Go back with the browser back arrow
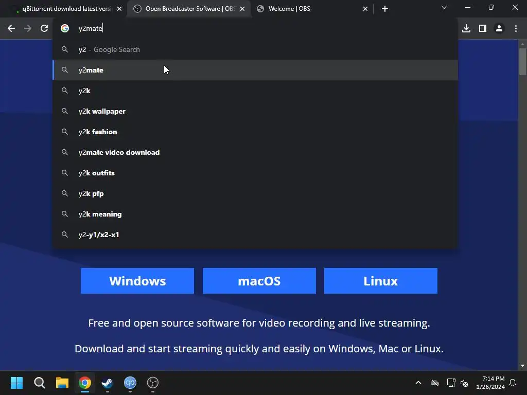This screenshot has width=527, height=395. tap(11, 29)
